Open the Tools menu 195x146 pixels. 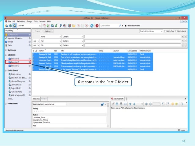(36, 21)
